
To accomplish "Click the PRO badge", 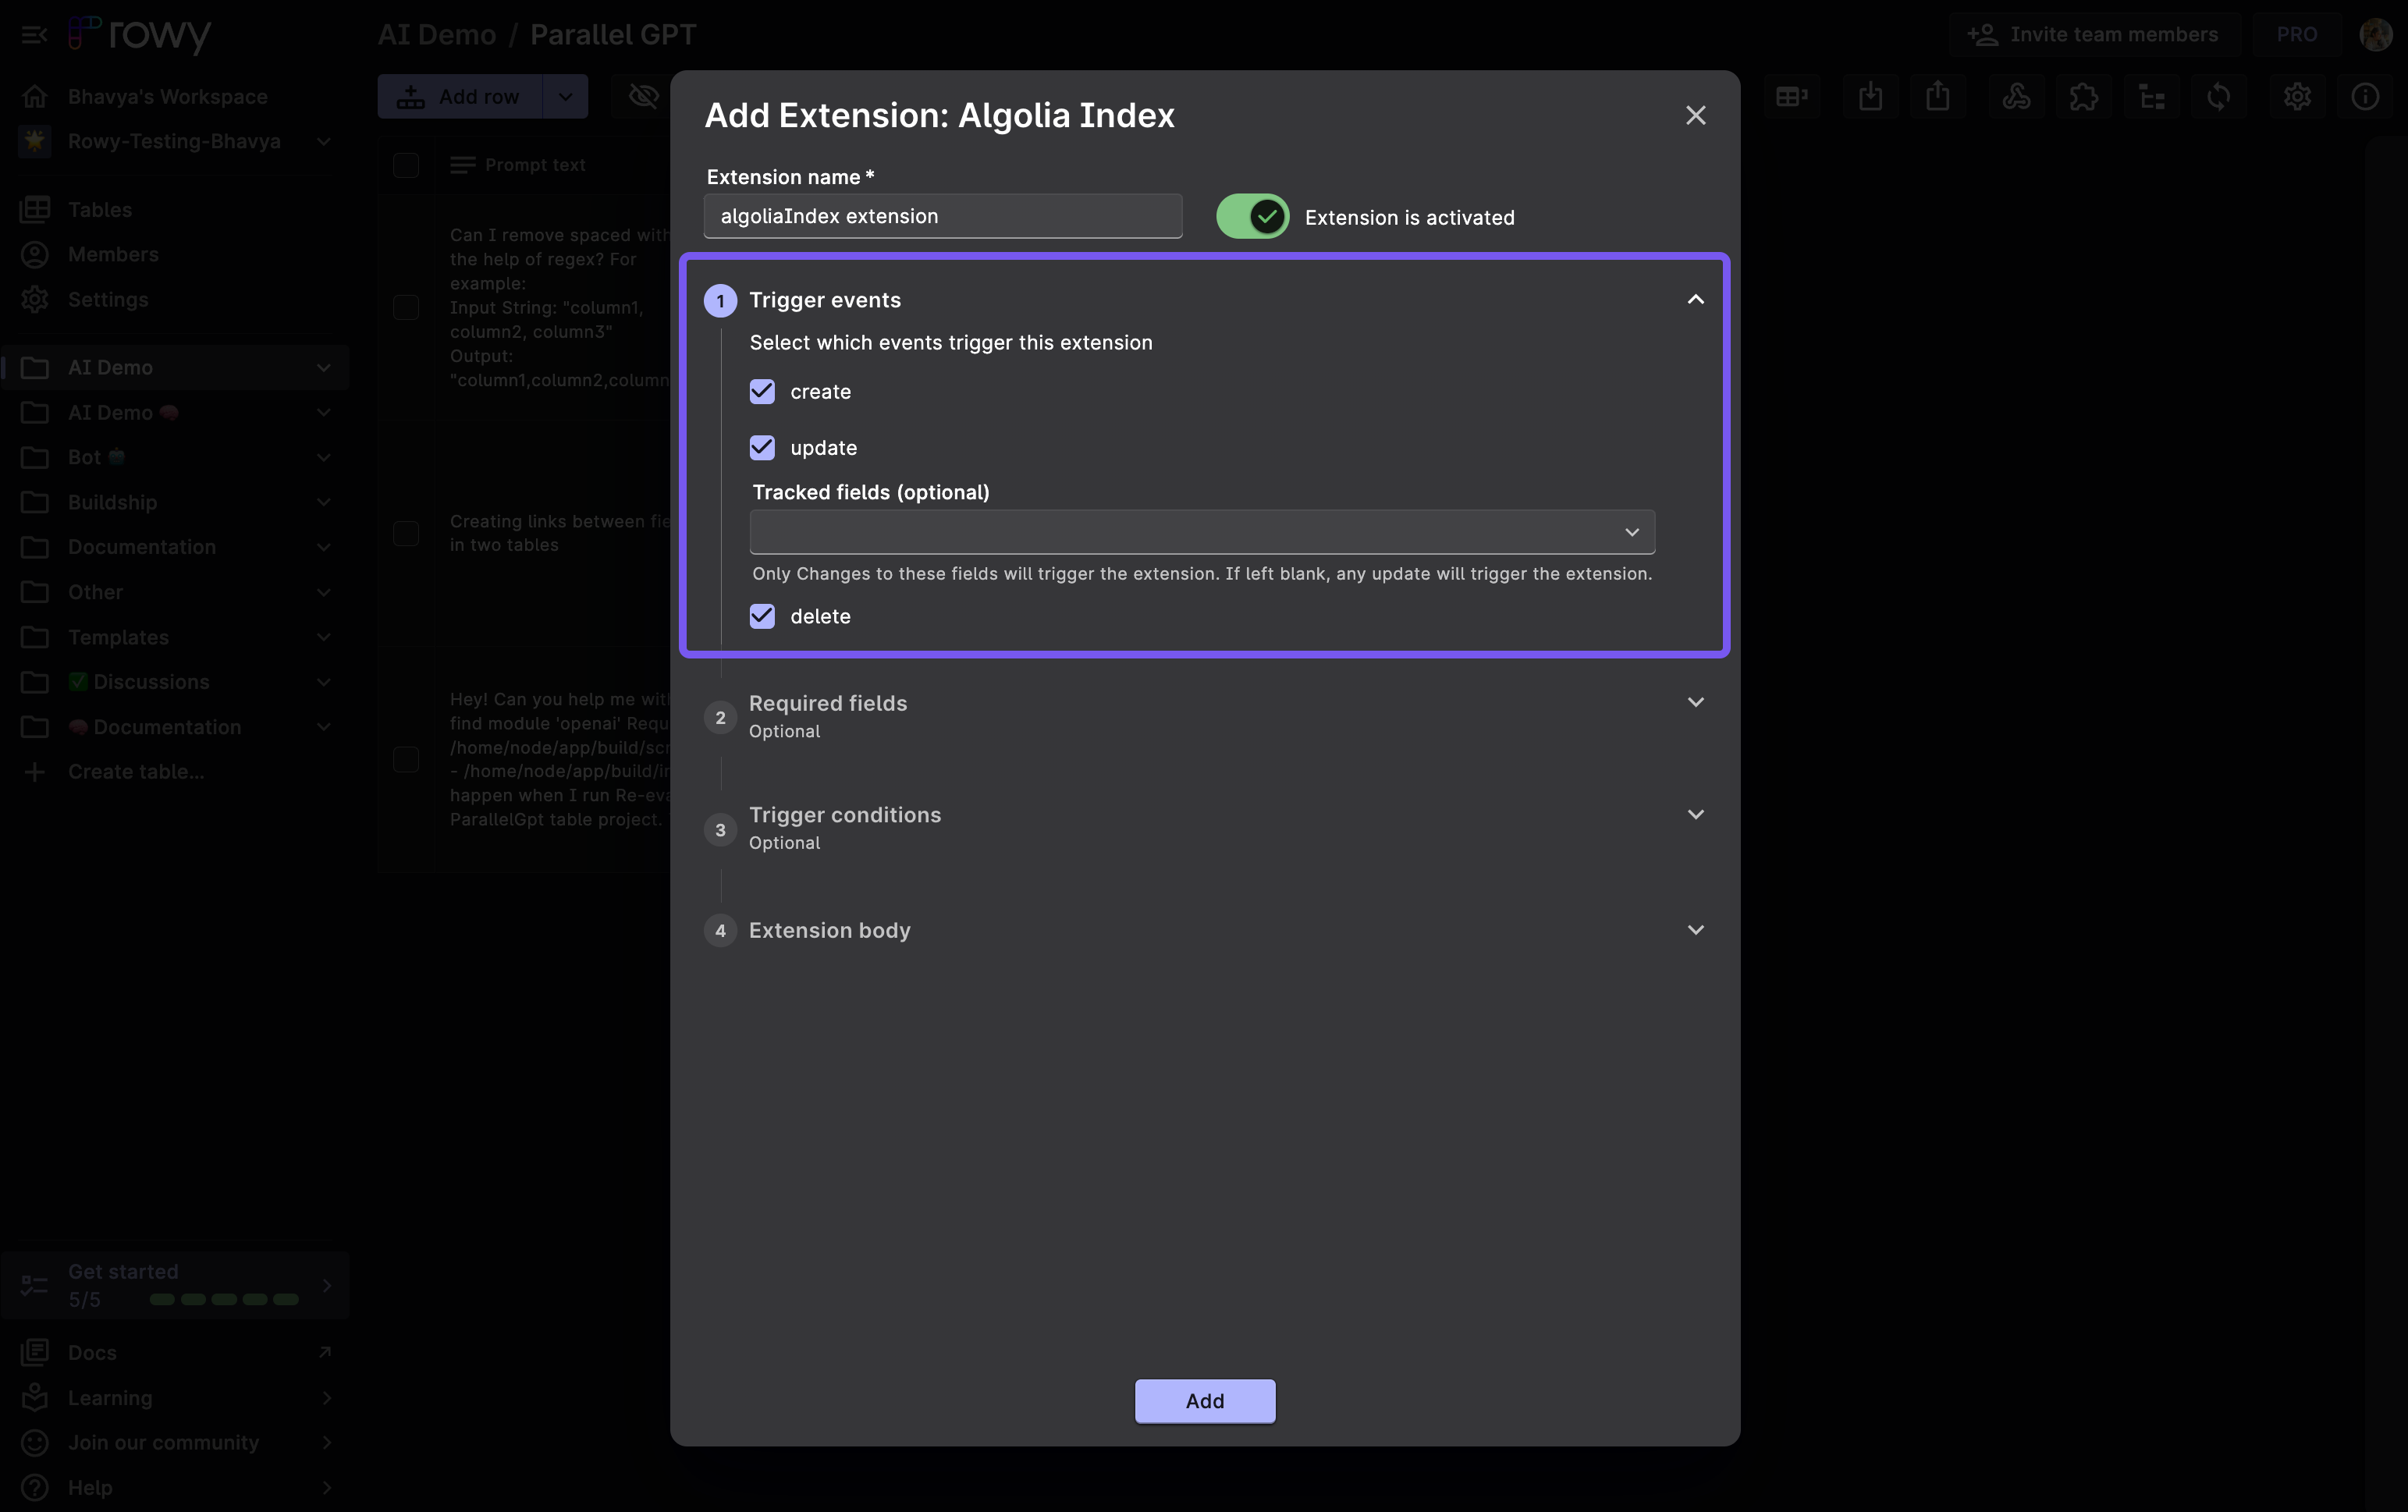I will point(2296,34).
